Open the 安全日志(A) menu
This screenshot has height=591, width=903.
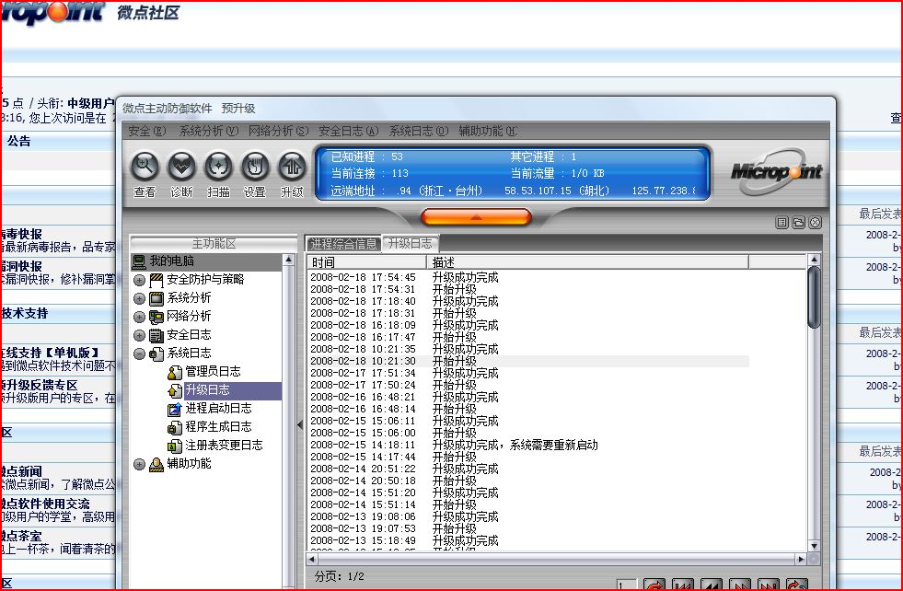[349, 132]
